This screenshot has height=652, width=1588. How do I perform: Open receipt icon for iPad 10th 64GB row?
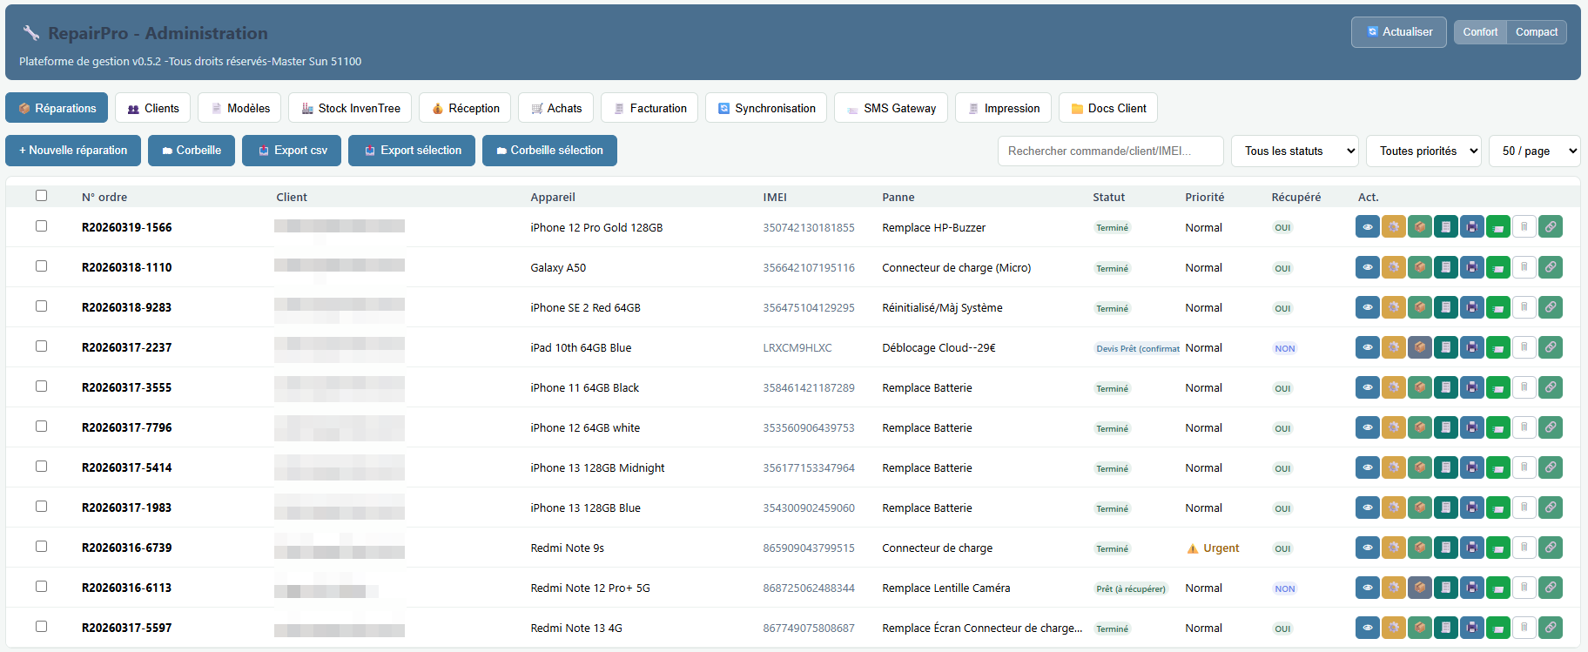[x=1445, y=347]
